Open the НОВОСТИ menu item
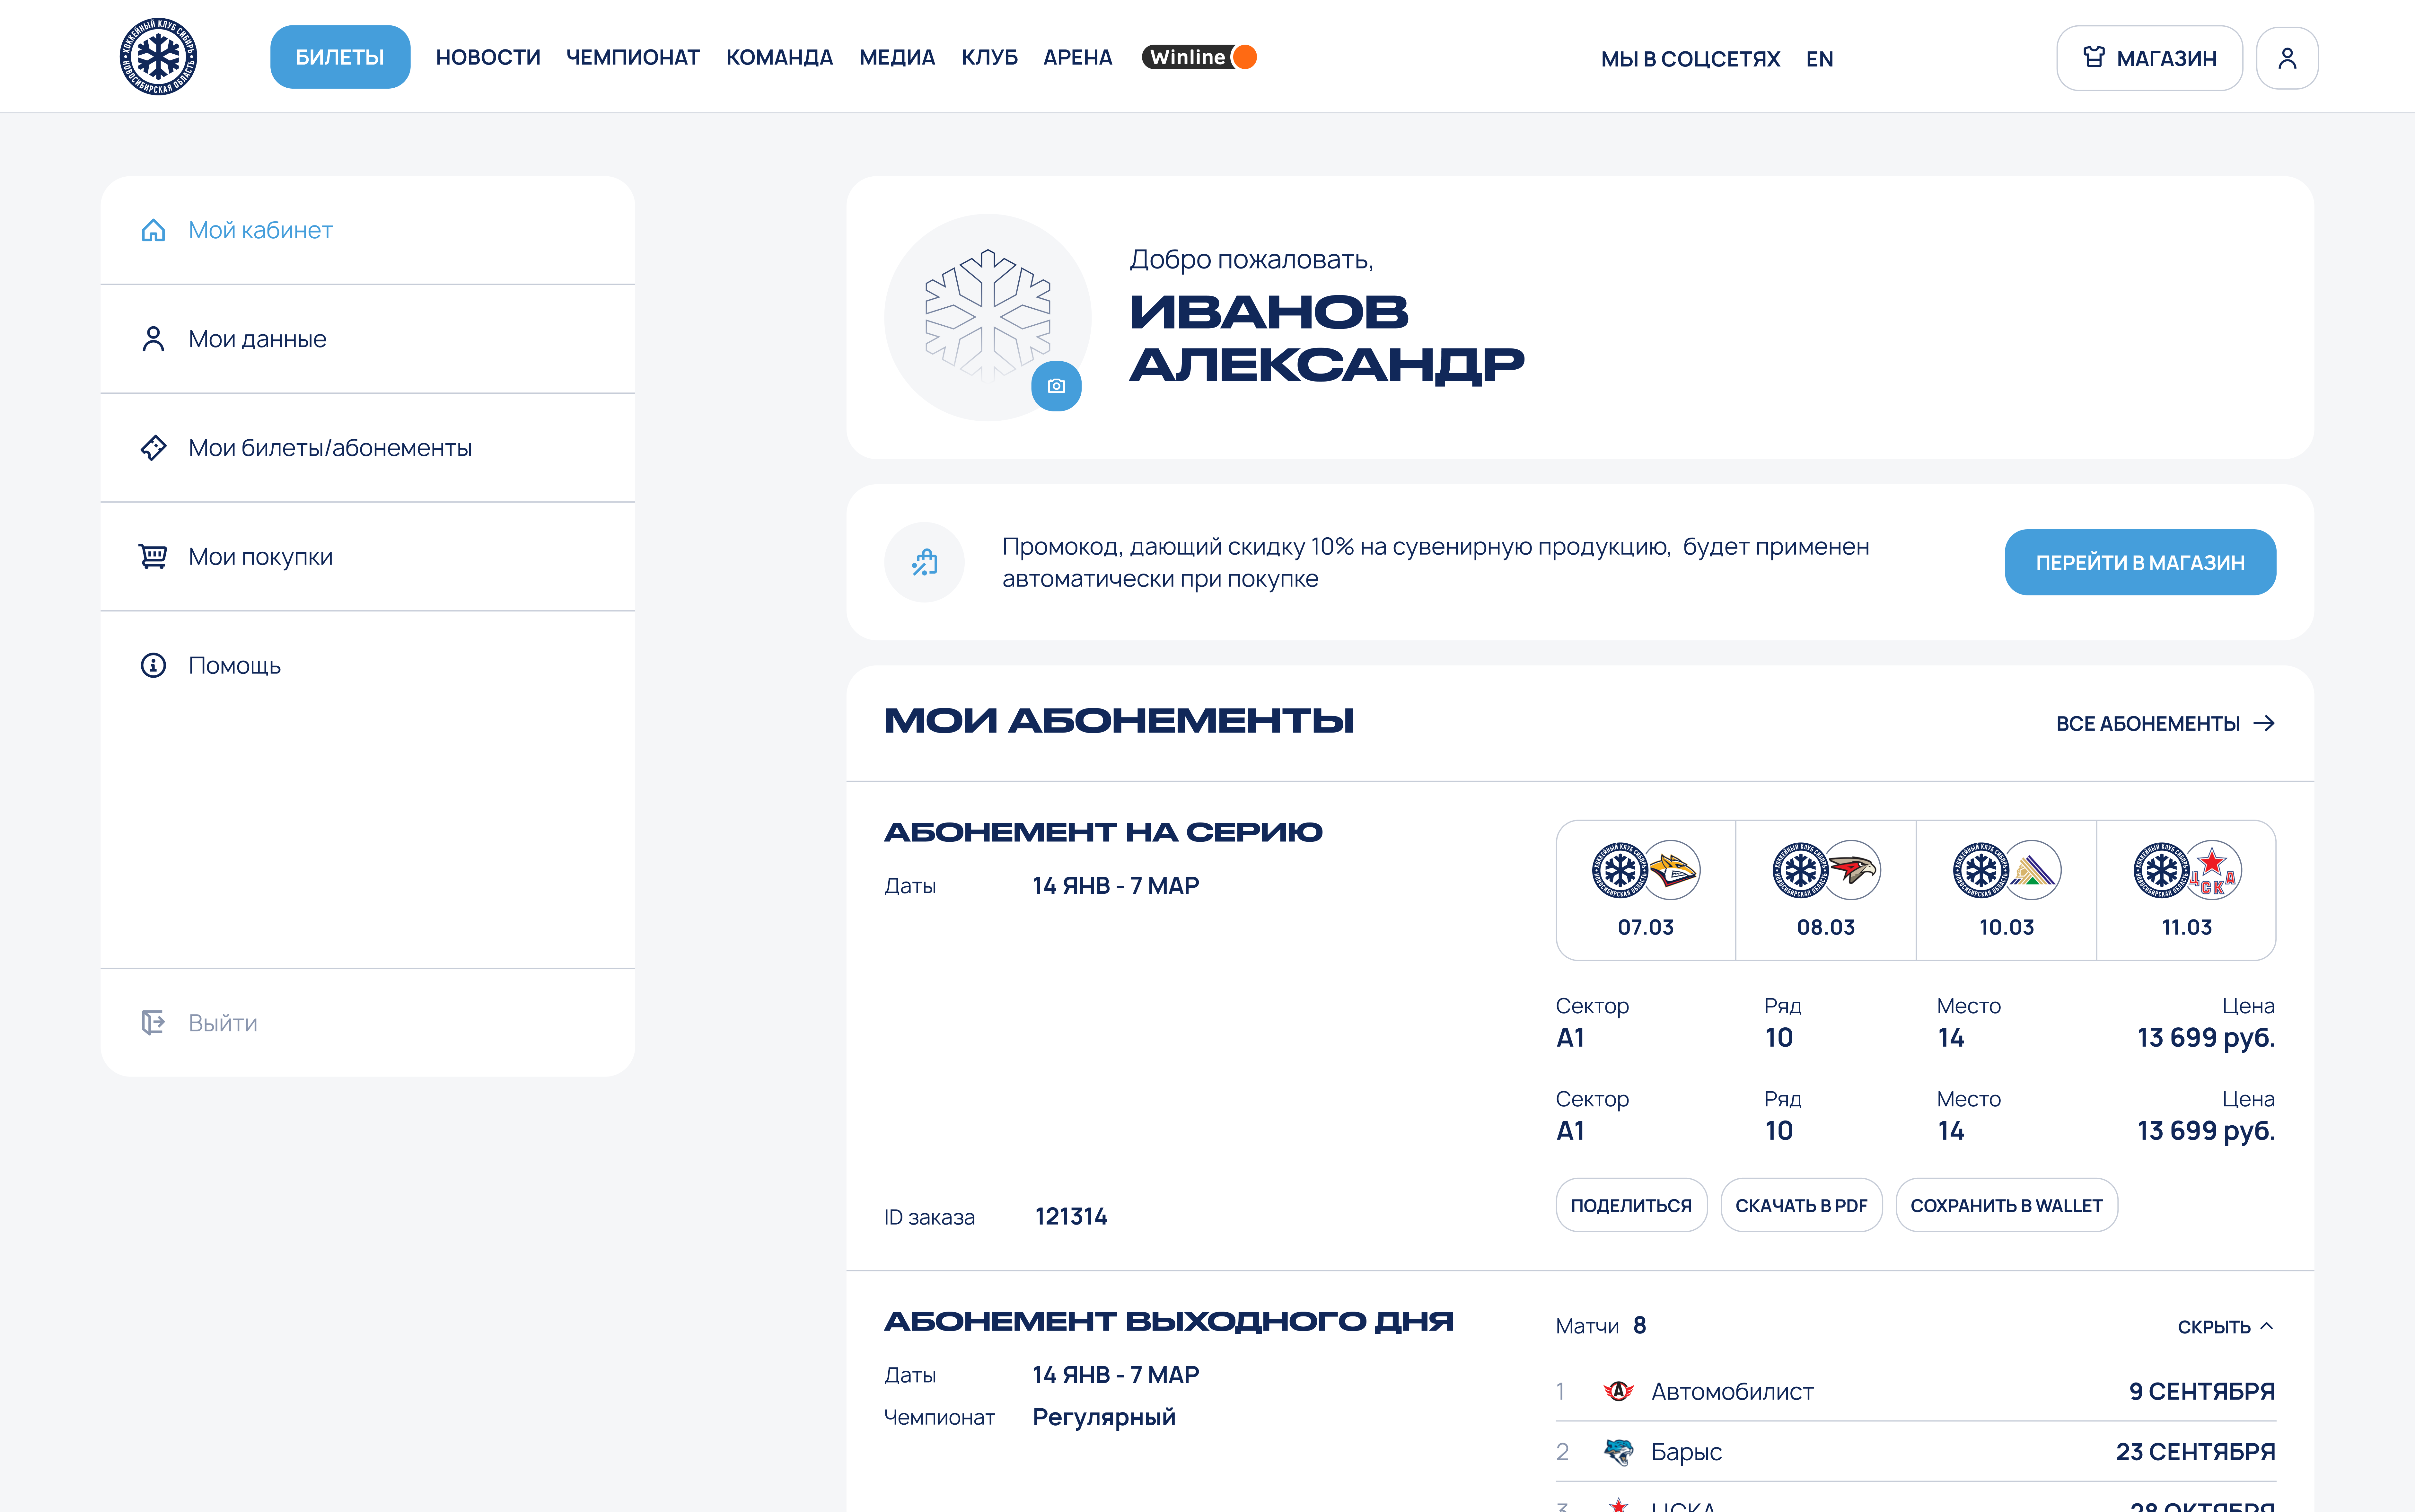The height and width of the screenshot is (1512, 2415). coord(488,57)
